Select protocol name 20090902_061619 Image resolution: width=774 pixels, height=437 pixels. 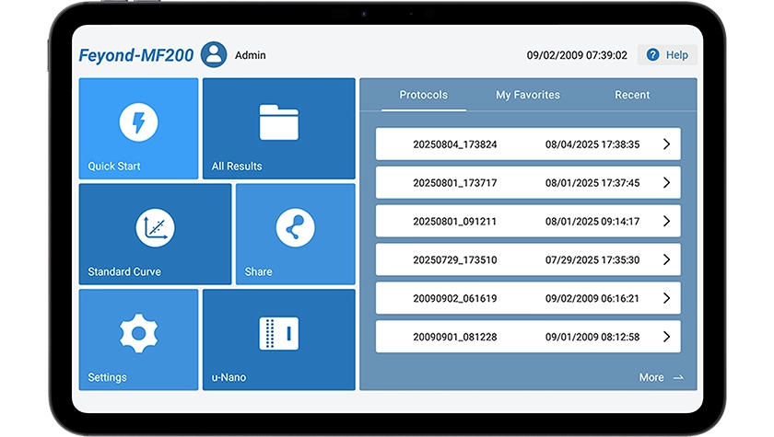pos(454,298)
